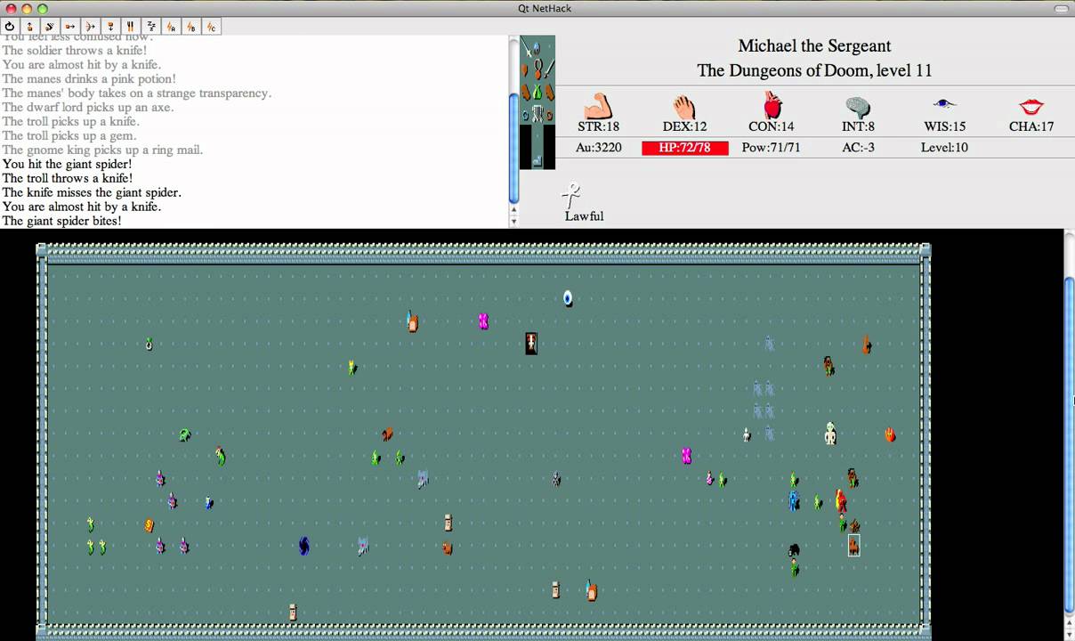Click the flame creature on the map
Screen dimensions: 1075x641
(x=890, y=434)
